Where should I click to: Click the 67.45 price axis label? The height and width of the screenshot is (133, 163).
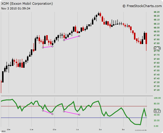pos(156,75)
